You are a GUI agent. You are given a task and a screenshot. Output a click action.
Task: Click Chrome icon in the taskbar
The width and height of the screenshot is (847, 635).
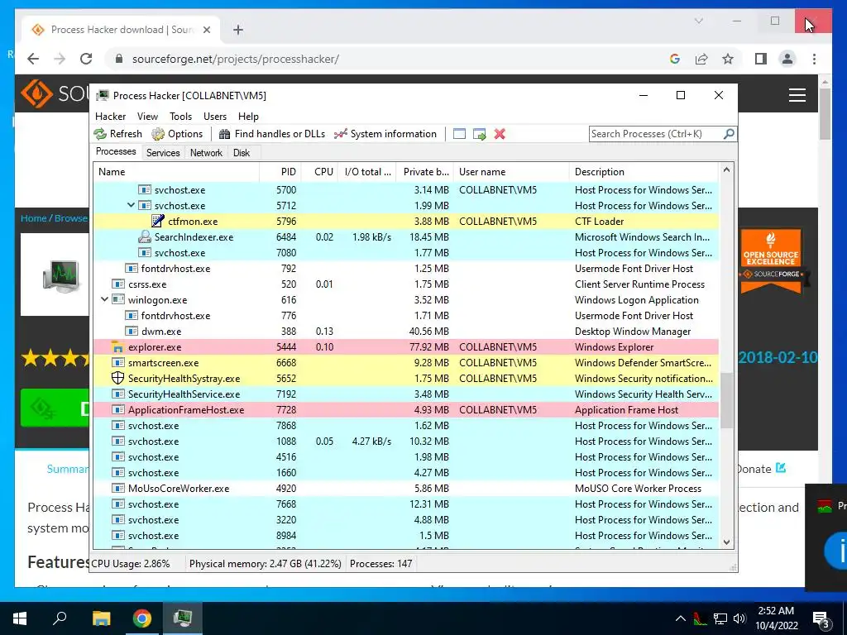[x=142, y=618]
